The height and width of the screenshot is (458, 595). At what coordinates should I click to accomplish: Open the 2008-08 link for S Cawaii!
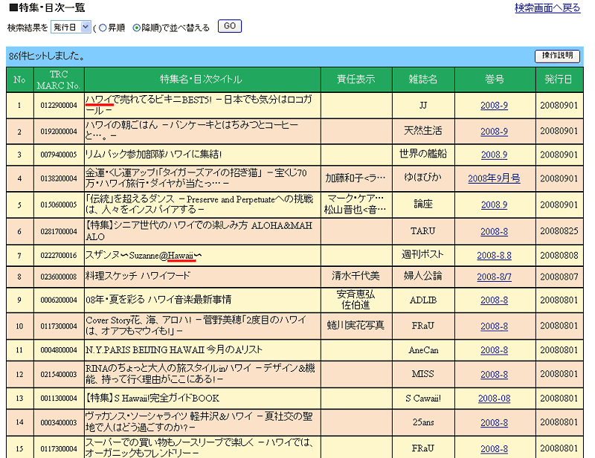pos(494,399)
